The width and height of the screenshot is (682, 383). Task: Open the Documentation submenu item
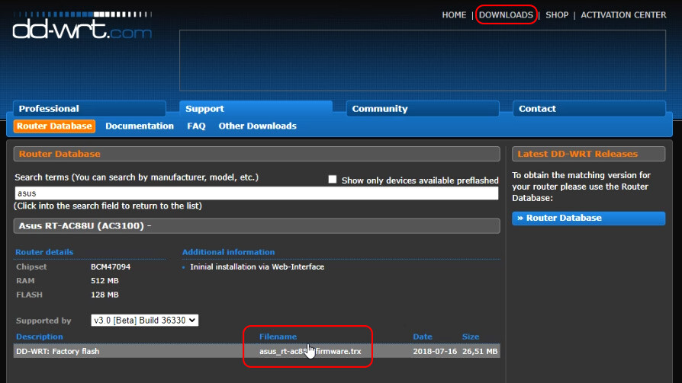(139, 126)
